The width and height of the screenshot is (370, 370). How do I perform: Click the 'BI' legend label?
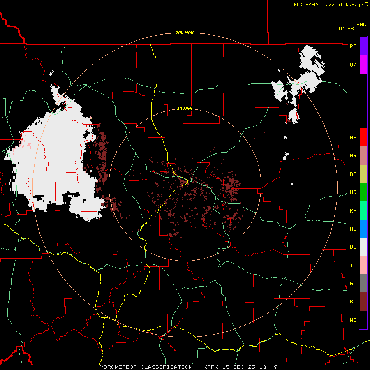(353, 302)
